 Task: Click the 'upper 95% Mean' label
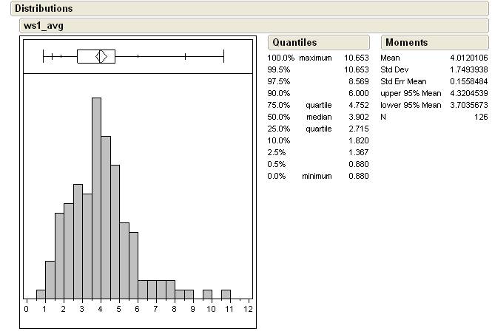coord(411,93)
